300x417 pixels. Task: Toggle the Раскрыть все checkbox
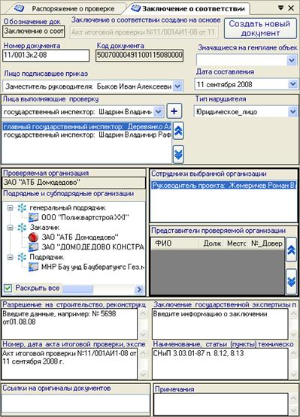click(8, 288)
